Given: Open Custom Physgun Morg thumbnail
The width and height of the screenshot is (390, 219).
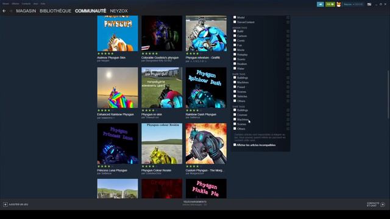Looking at the screenshot, I should tap(206, 144).
